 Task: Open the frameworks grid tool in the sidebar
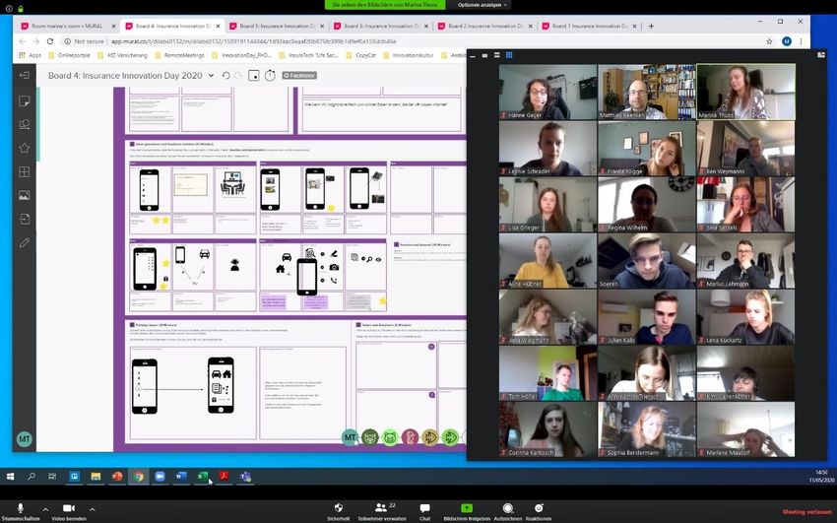25,171
